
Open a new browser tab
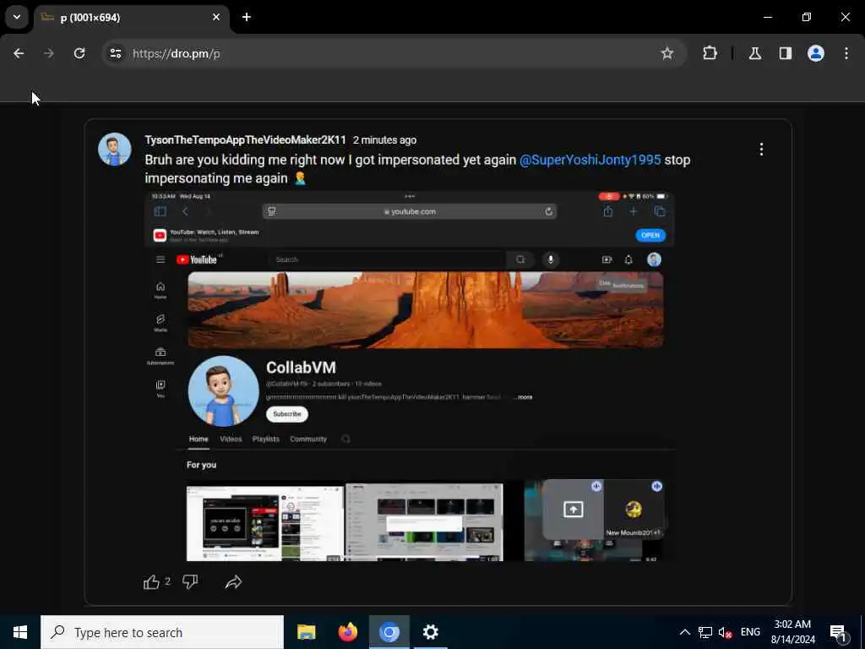pos(247,17)
